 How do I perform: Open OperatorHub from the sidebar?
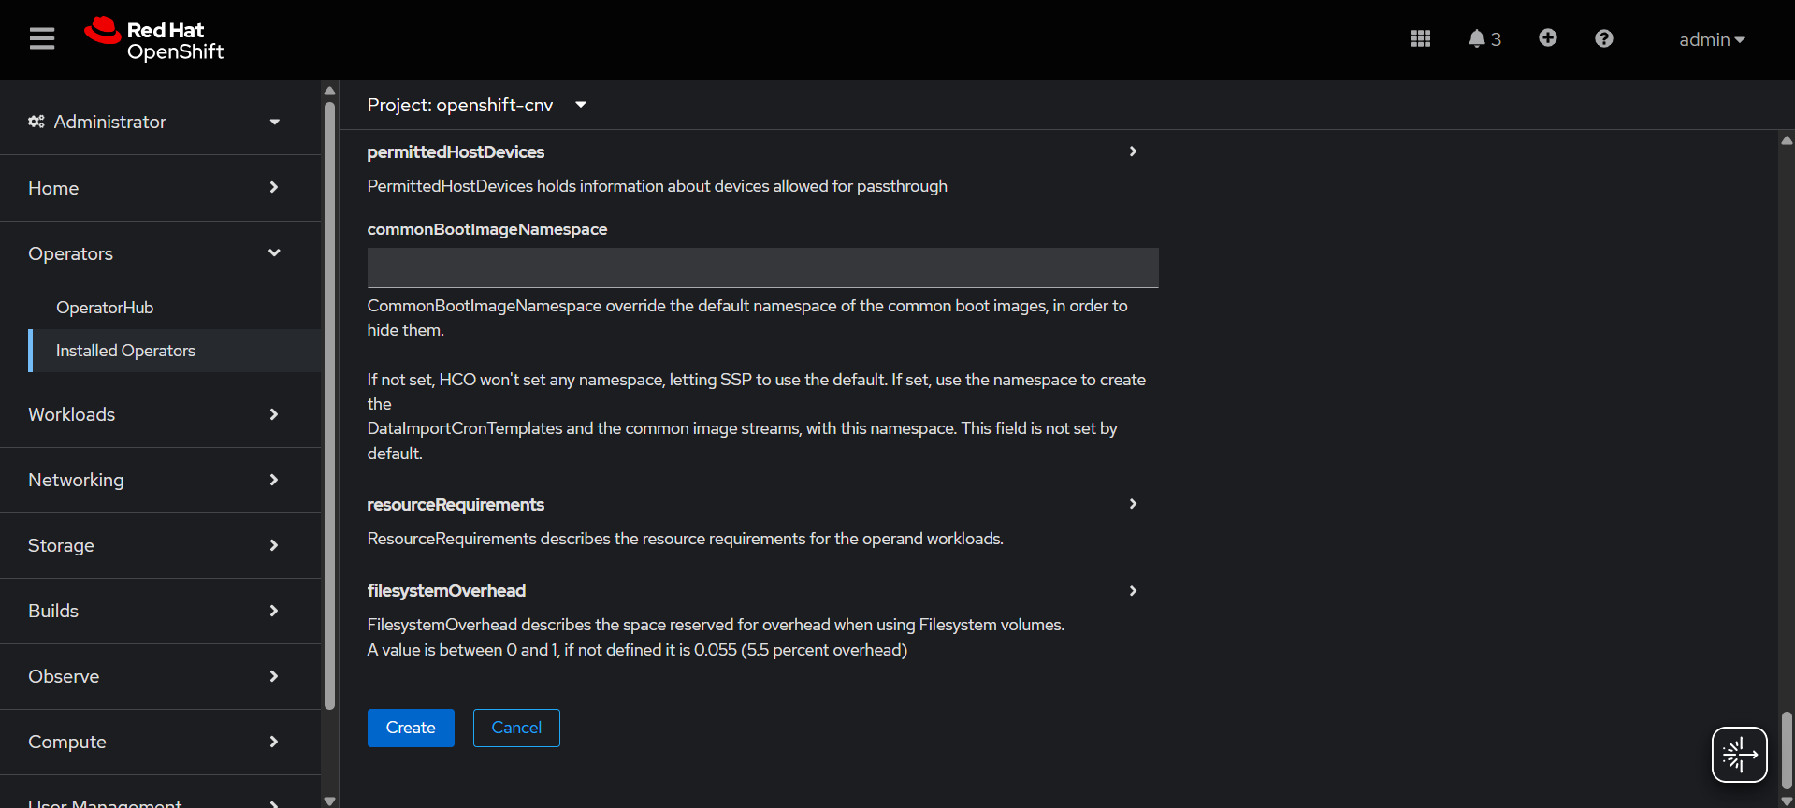pos(105,308)
